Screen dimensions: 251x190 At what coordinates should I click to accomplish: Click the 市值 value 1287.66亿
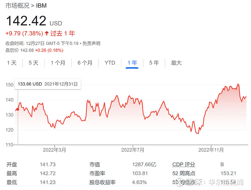tap(144, 164)
